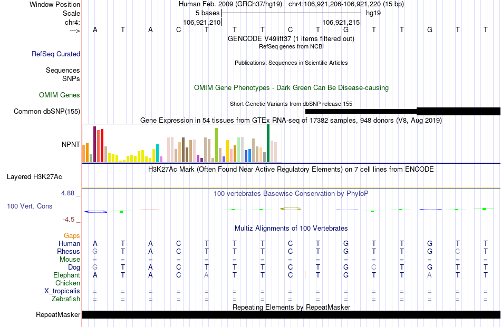Image resolution: width=501 pixels, height=327 pixels.
Task: Click the orange insertion mark in the Elephant row
Action: (x=305, y=274)
